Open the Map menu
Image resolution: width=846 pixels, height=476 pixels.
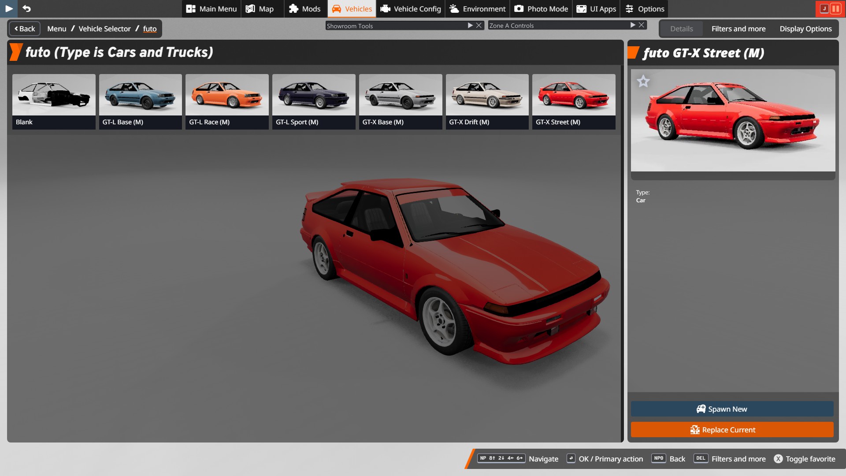[260, 9]
